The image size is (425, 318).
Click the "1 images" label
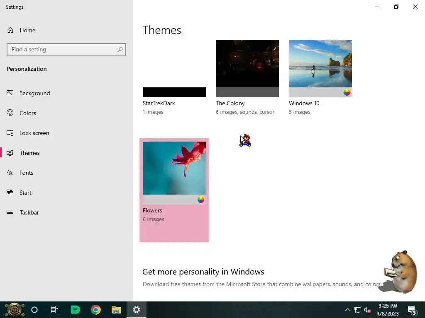[x=153, y=112]
